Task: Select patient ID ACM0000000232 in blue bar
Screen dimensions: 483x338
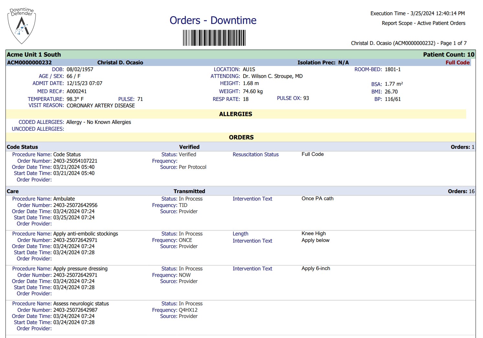Action: (29, 63)
